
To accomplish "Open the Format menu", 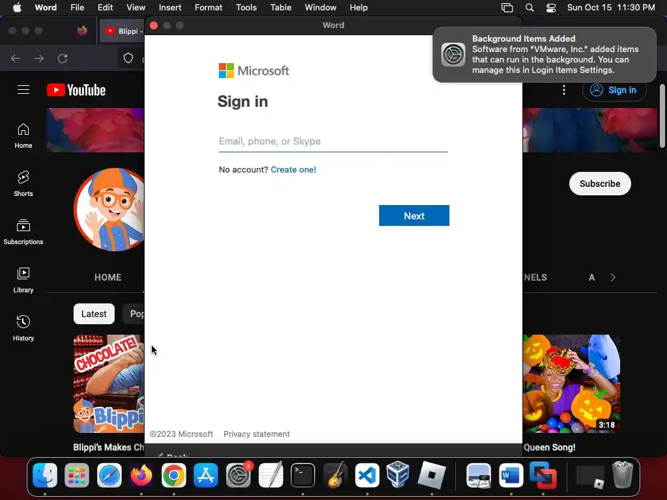I will tap(208, 8).
